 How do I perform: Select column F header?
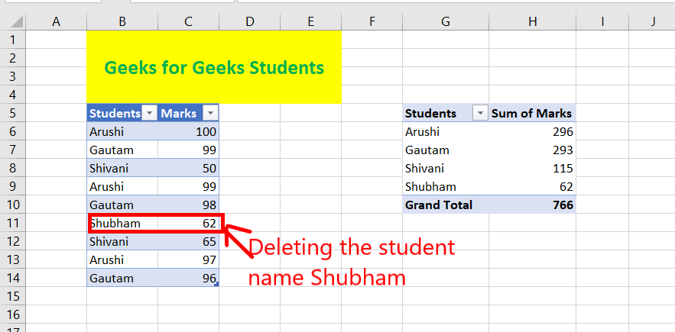[x=372, y=21]
